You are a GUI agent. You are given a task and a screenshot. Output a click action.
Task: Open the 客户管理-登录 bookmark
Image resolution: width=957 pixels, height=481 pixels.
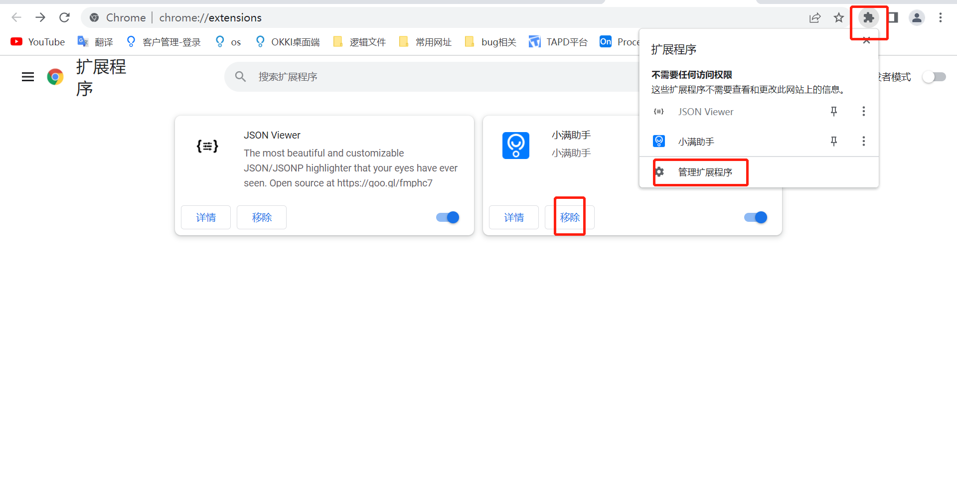[x=163, y=42]
